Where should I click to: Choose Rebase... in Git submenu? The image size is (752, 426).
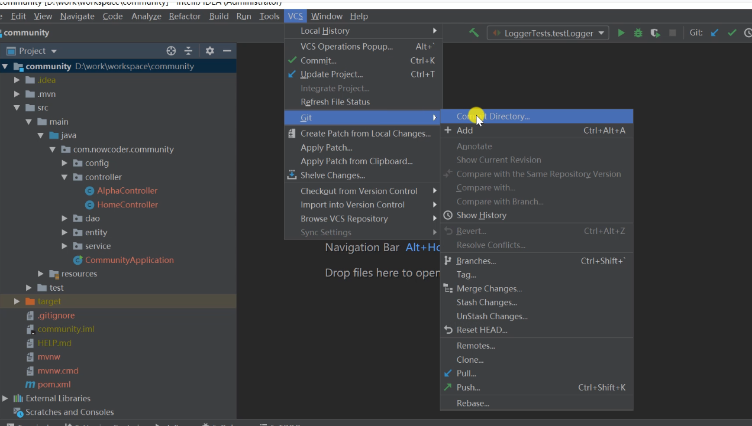pos(537,403)
